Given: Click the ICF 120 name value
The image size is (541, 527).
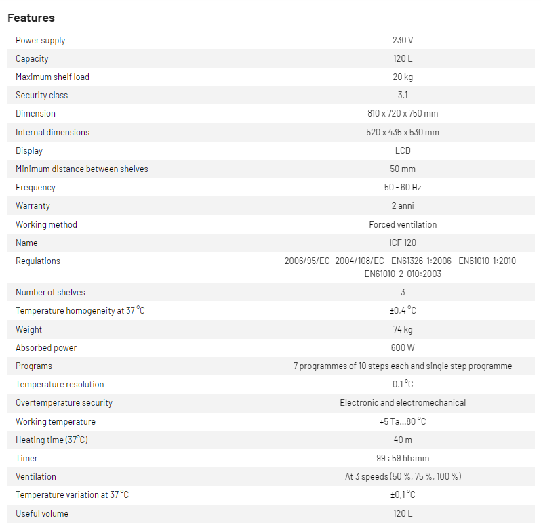Looking at the screenshot, I should [403, 243].
